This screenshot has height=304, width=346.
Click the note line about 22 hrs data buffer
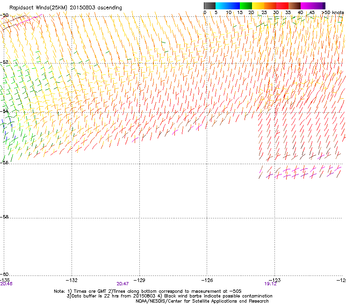pos(169,296)
